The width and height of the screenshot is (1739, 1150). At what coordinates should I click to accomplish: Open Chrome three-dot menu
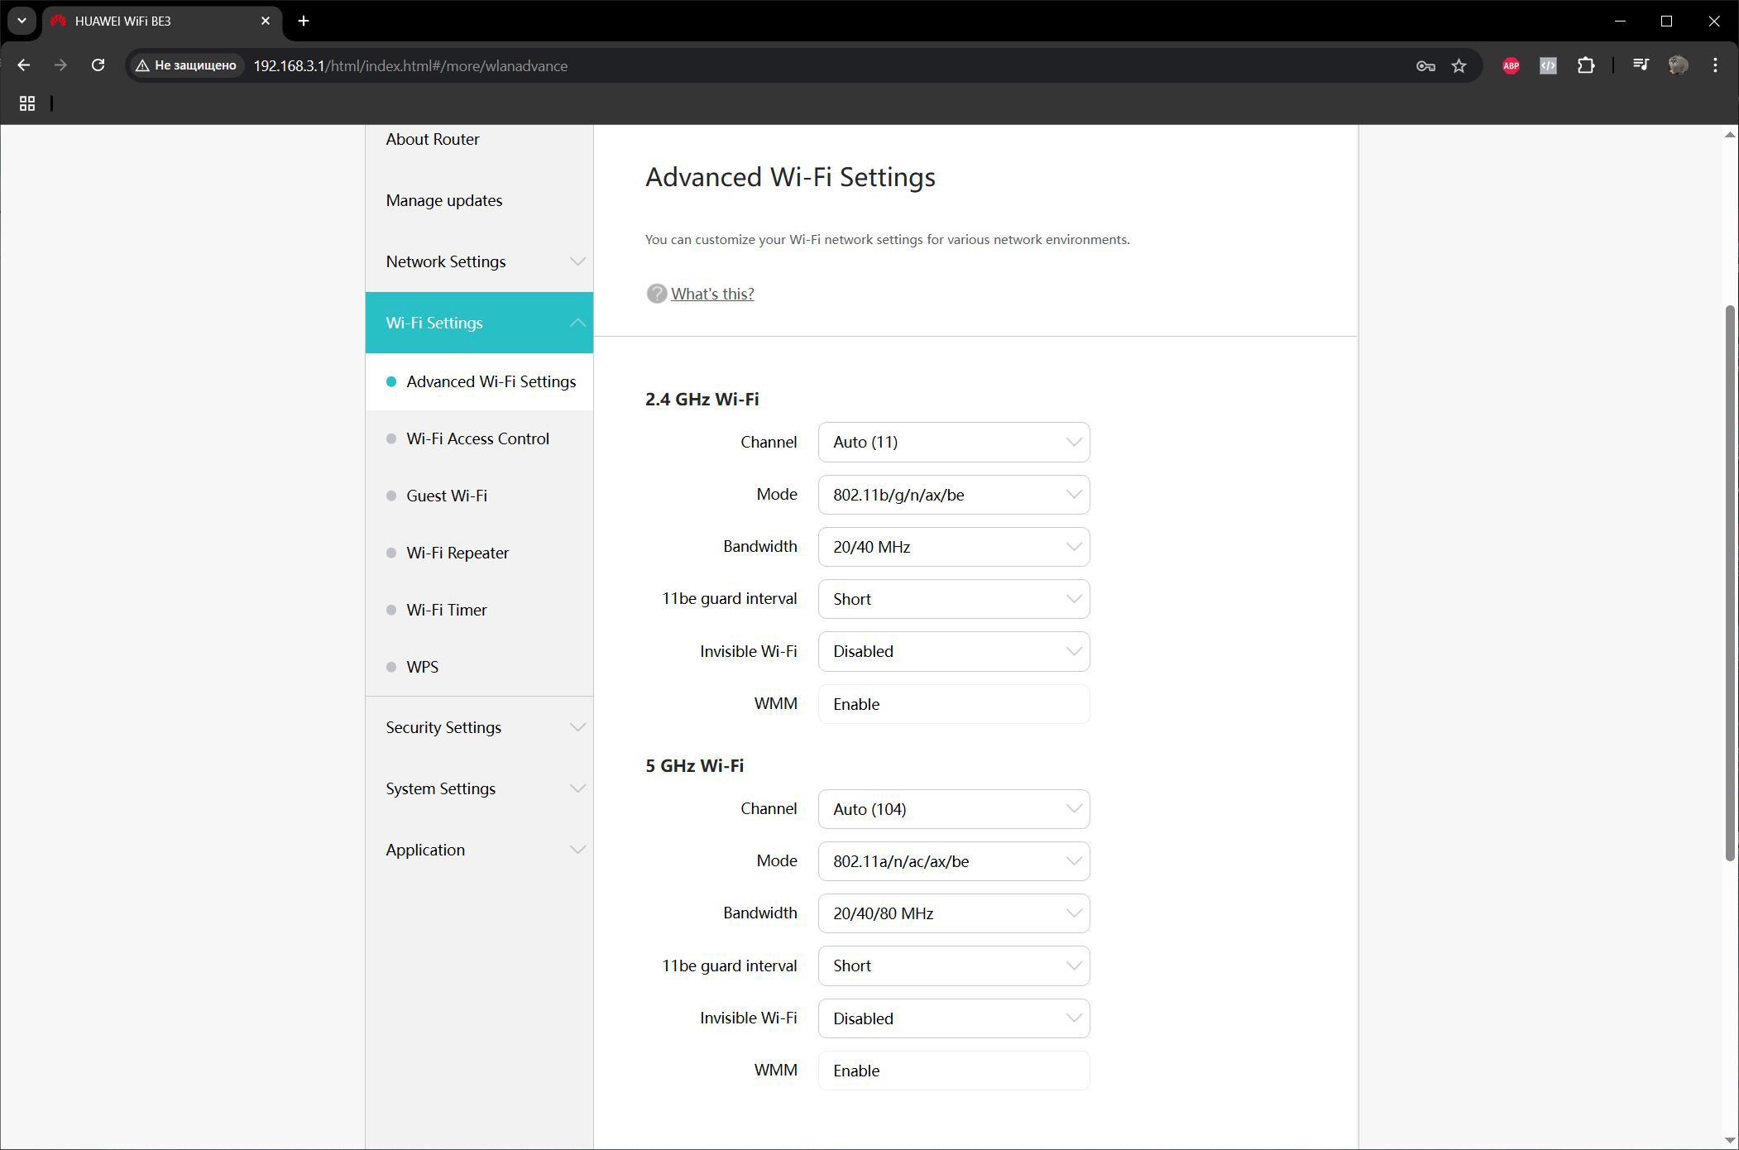[x=1714, y=65]
